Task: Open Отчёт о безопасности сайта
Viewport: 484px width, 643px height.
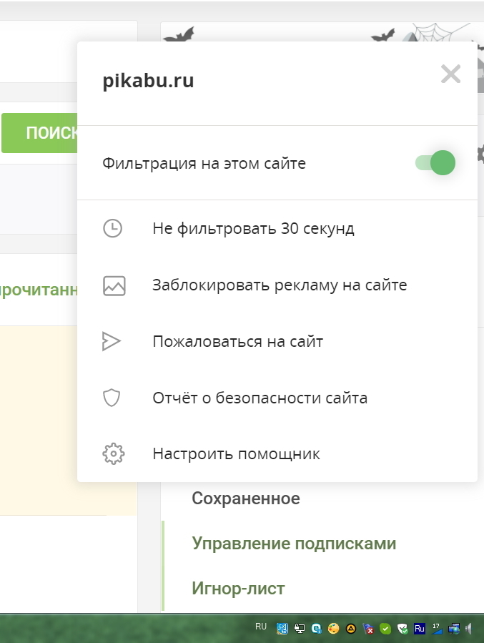Action: 260,398
